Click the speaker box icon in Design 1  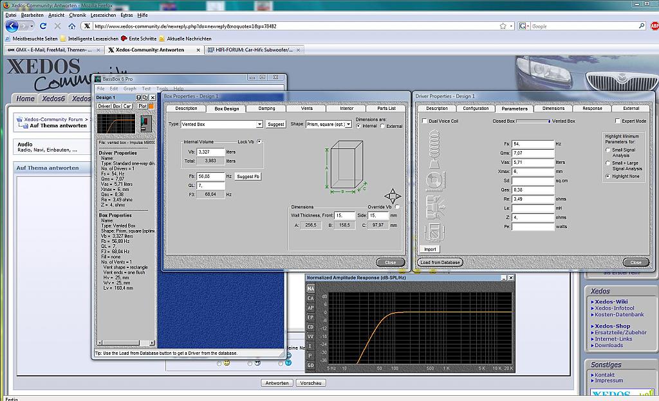click(146, 123)
